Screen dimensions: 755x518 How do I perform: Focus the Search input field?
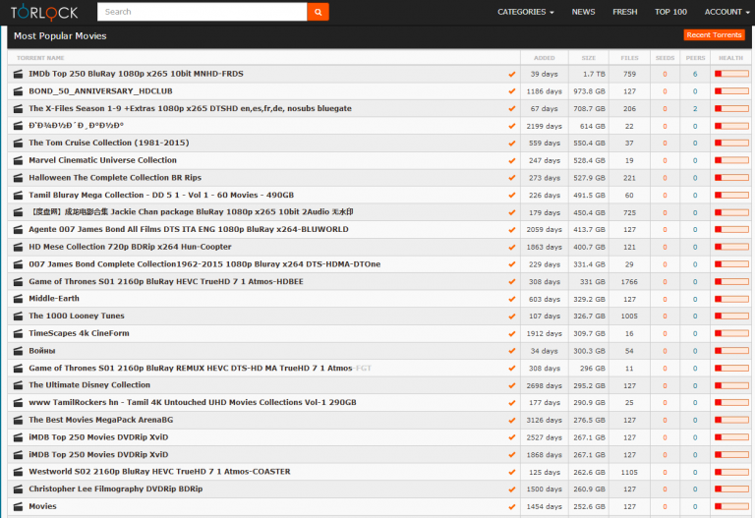[x=203, y=12]
